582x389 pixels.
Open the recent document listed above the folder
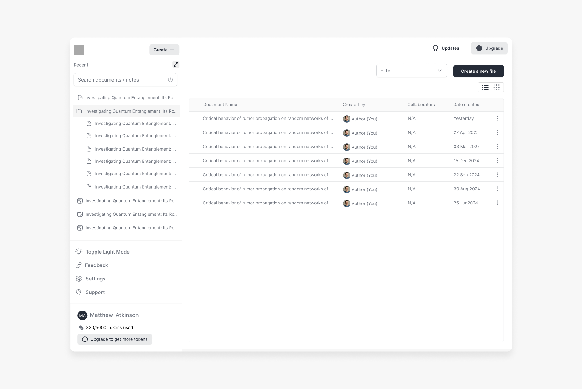127,97
